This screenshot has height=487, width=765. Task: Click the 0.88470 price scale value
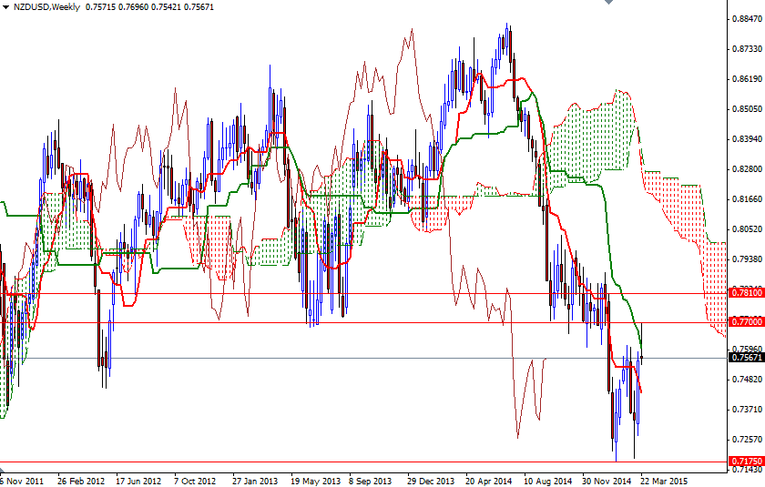(747, 19)
